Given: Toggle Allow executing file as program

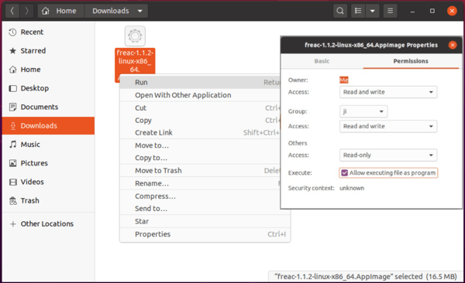Looking at the screenshot, I should tap(388, 173).
